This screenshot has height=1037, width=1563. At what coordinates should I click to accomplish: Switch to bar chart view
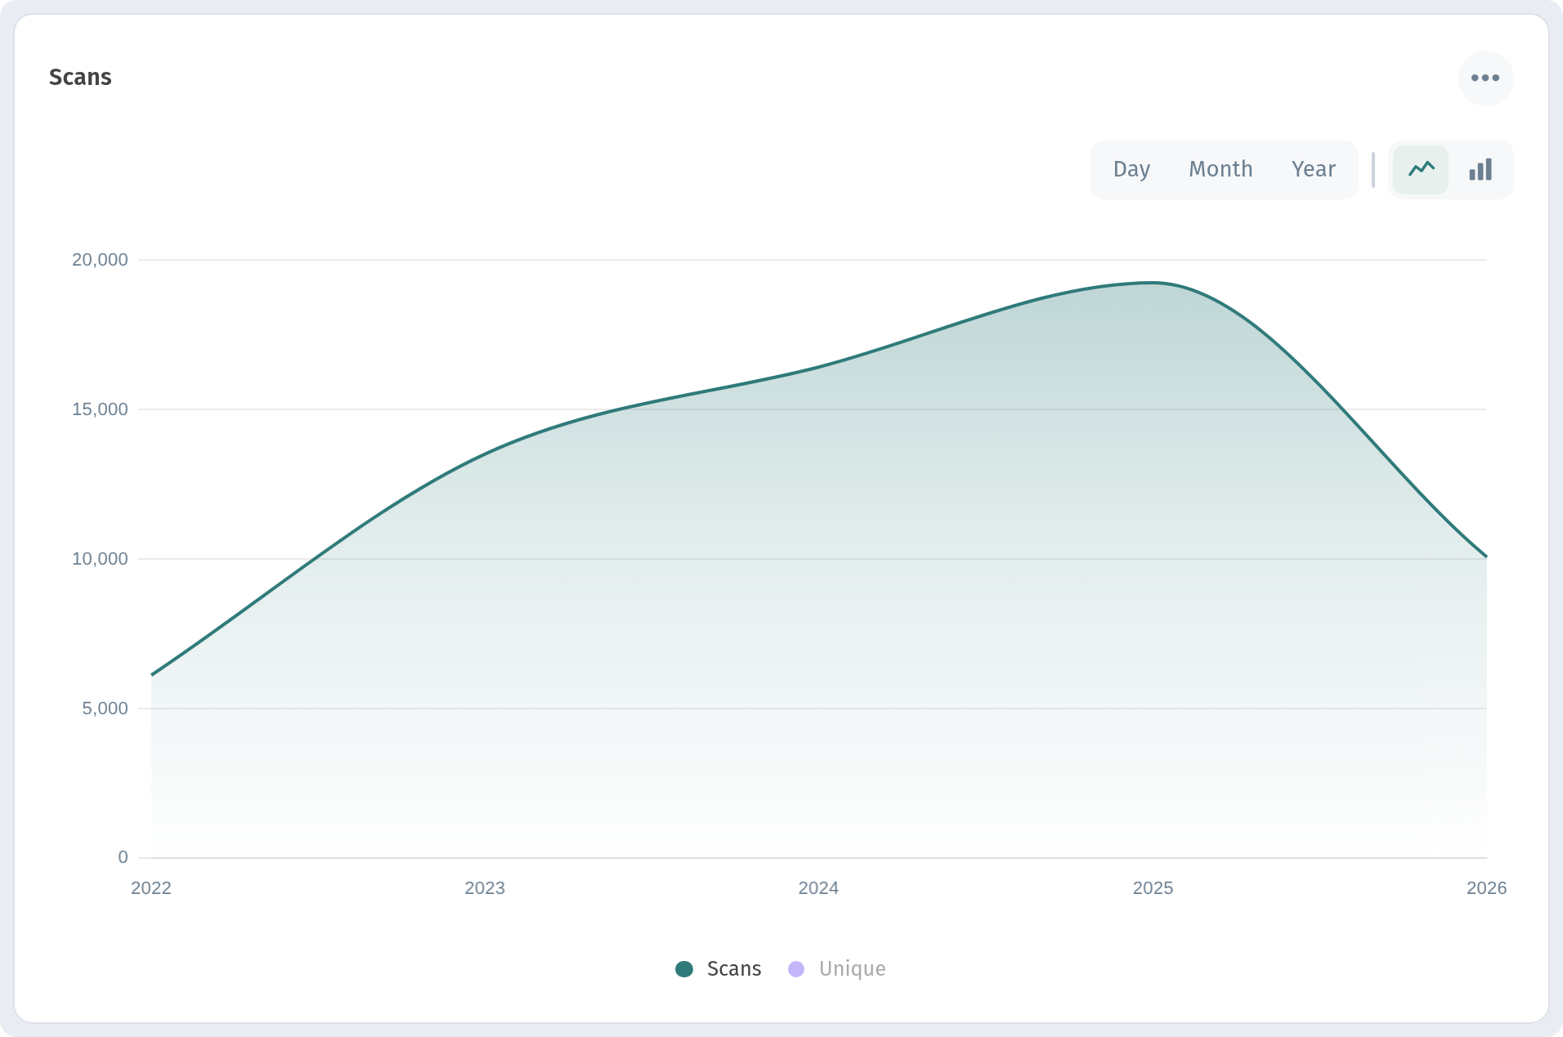pos(1480,170)
